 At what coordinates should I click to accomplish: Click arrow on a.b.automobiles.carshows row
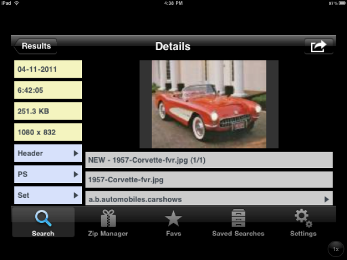[327, 199]
